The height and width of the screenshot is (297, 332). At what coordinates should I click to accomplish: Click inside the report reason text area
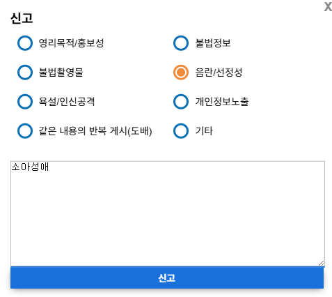coord(168,213)
